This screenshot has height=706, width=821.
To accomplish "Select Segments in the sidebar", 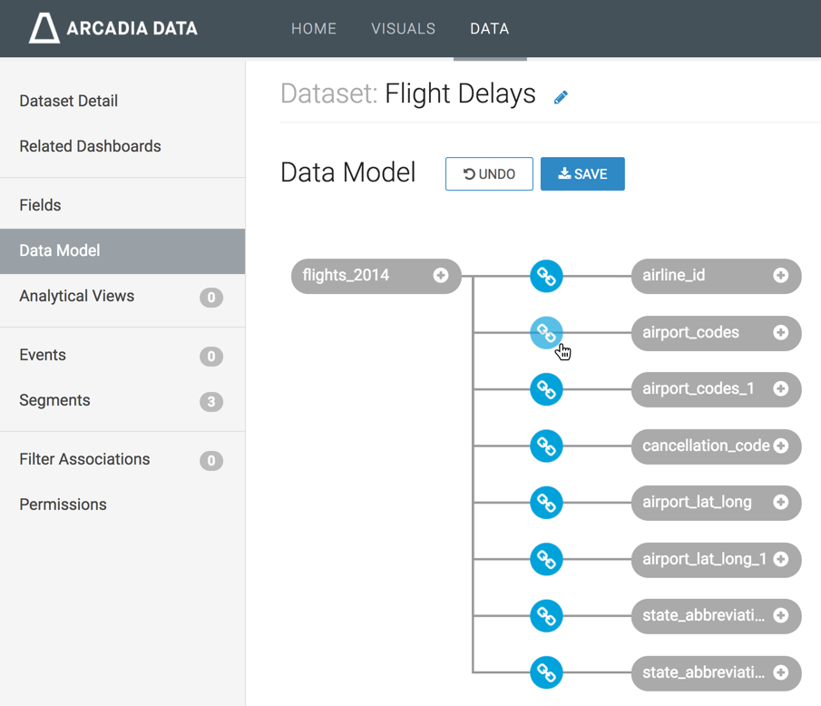I will click(54, 400).
